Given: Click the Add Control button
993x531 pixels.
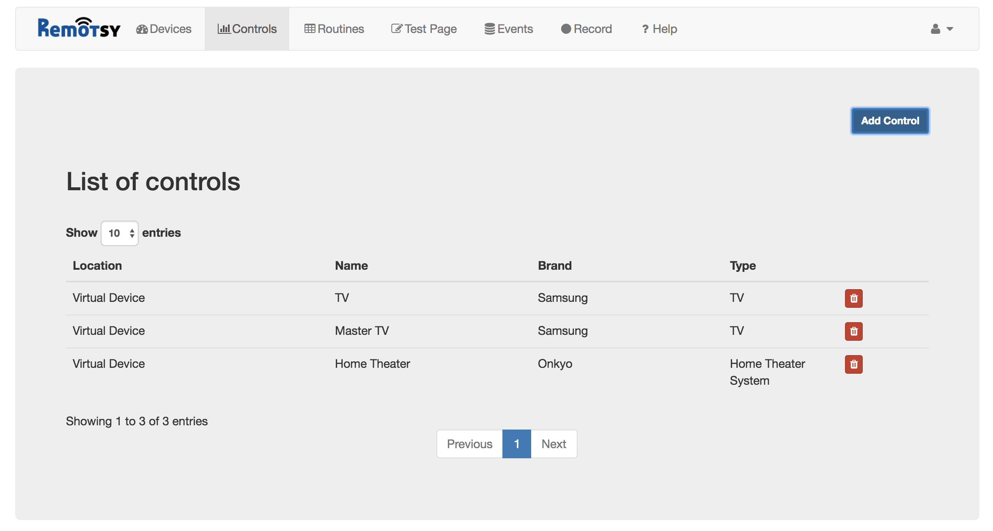Looking at the screenshot, I should (890, 121).
